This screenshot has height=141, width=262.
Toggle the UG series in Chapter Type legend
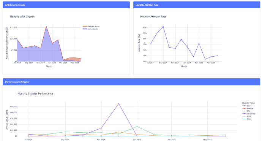246,111
